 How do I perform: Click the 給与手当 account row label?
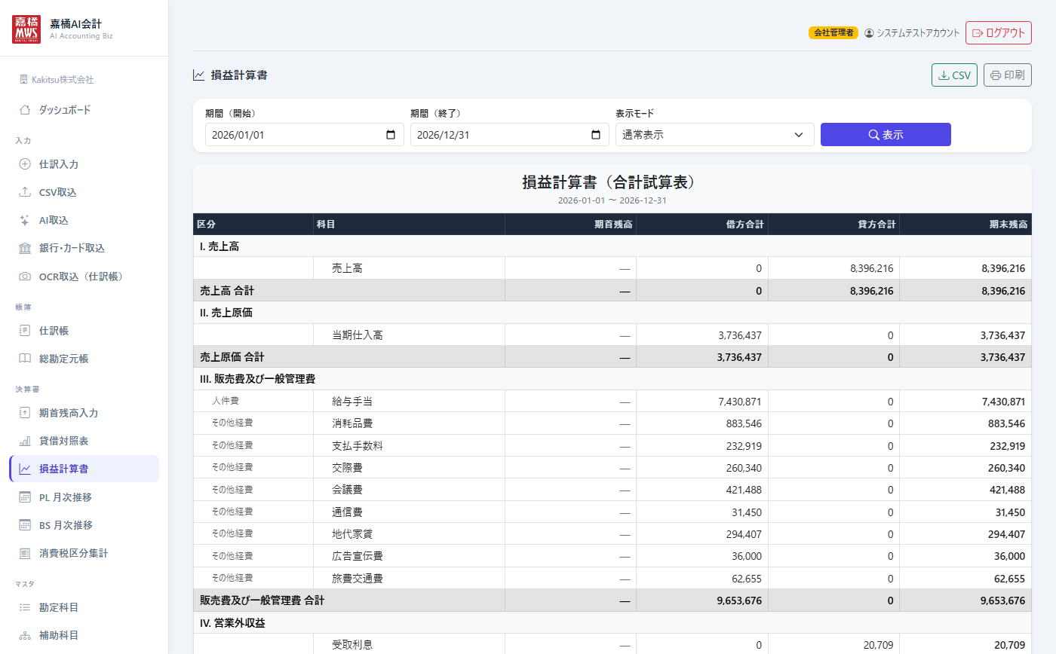coord(352,402)
